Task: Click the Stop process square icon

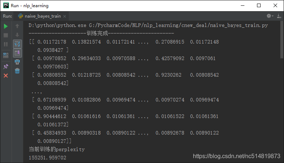Action: point(6,35)
